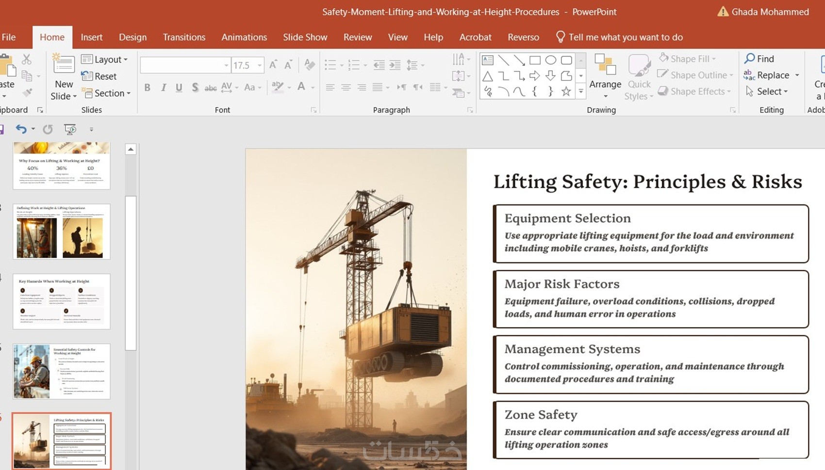
Task: Select the Left Brace shape
Action: [535, 91]
